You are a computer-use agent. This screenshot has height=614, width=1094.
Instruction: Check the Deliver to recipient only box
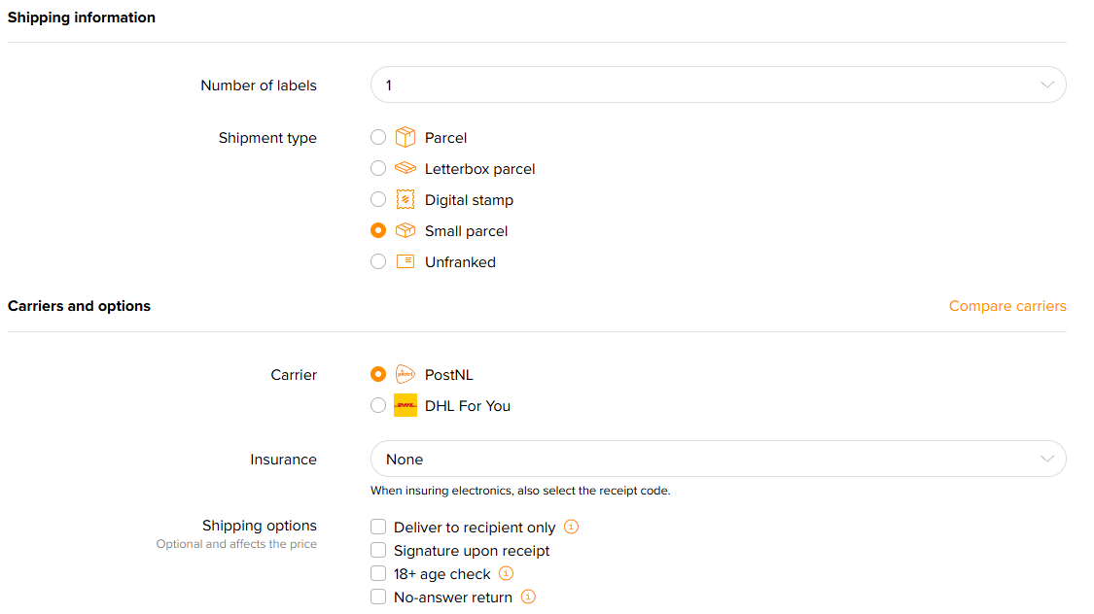click(x=378, y=528)
